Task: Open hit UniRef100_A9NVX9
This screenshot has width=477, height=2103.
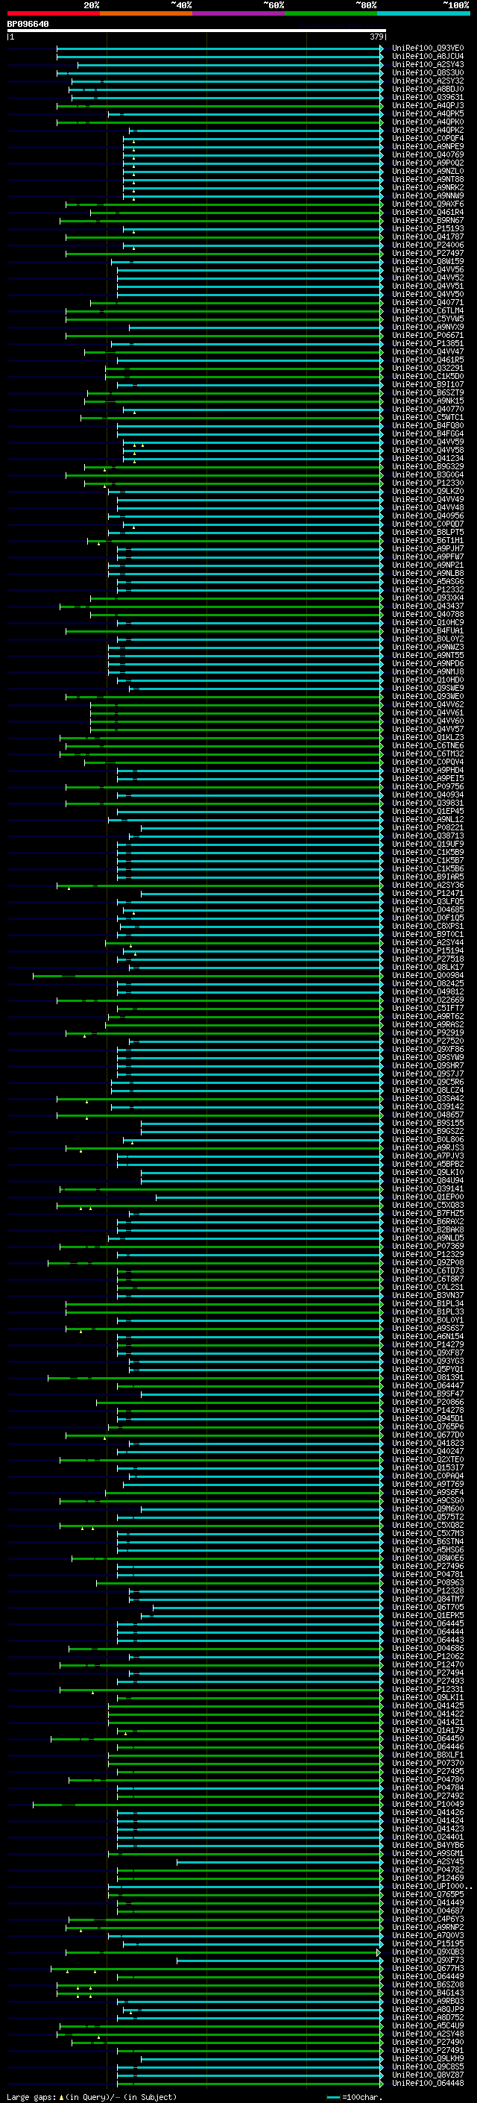Action: coord(427,327)
